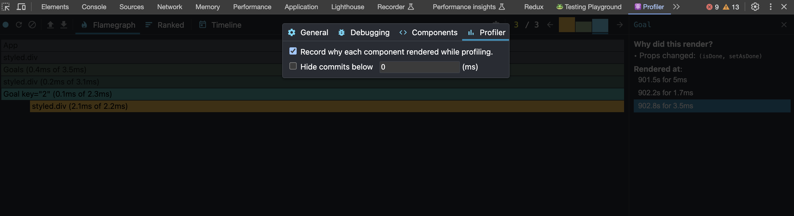Switch to the Ranked view tab

(165, 25)
